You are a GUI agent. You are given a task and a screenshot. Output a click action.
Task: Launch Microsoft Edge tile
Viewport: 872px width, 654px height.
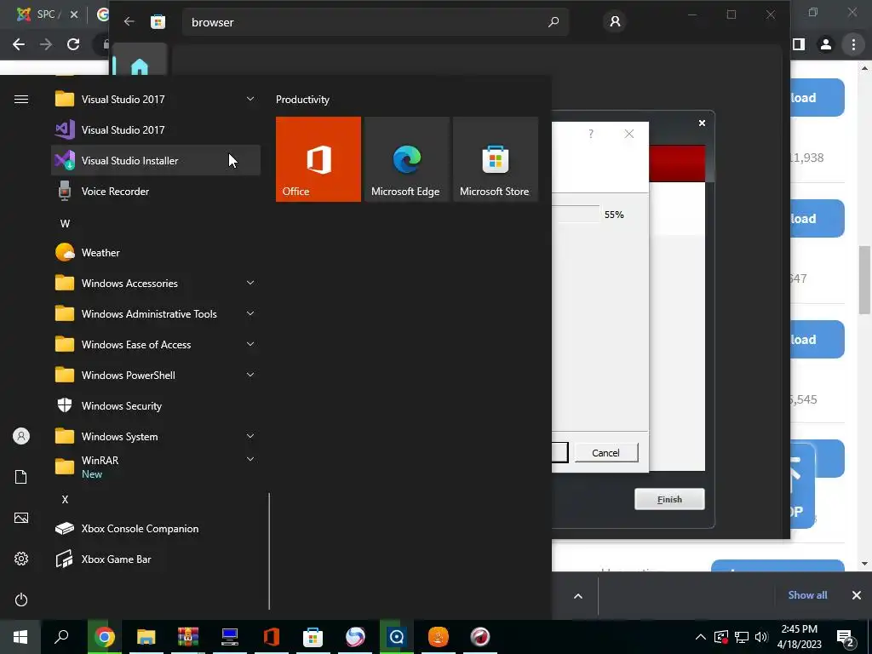point(406,159)
